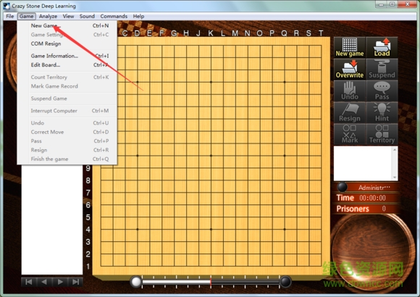Select Edit Board menu entry
420x297 pixels.
click(67, 65)
